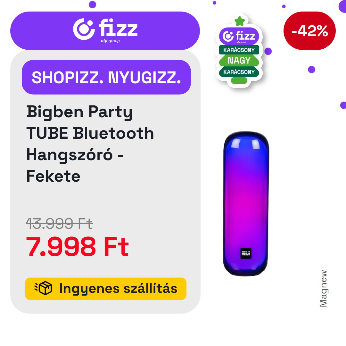Click the green tree trunk of the badge
The image size is (346, 346).
coord(239,80)
